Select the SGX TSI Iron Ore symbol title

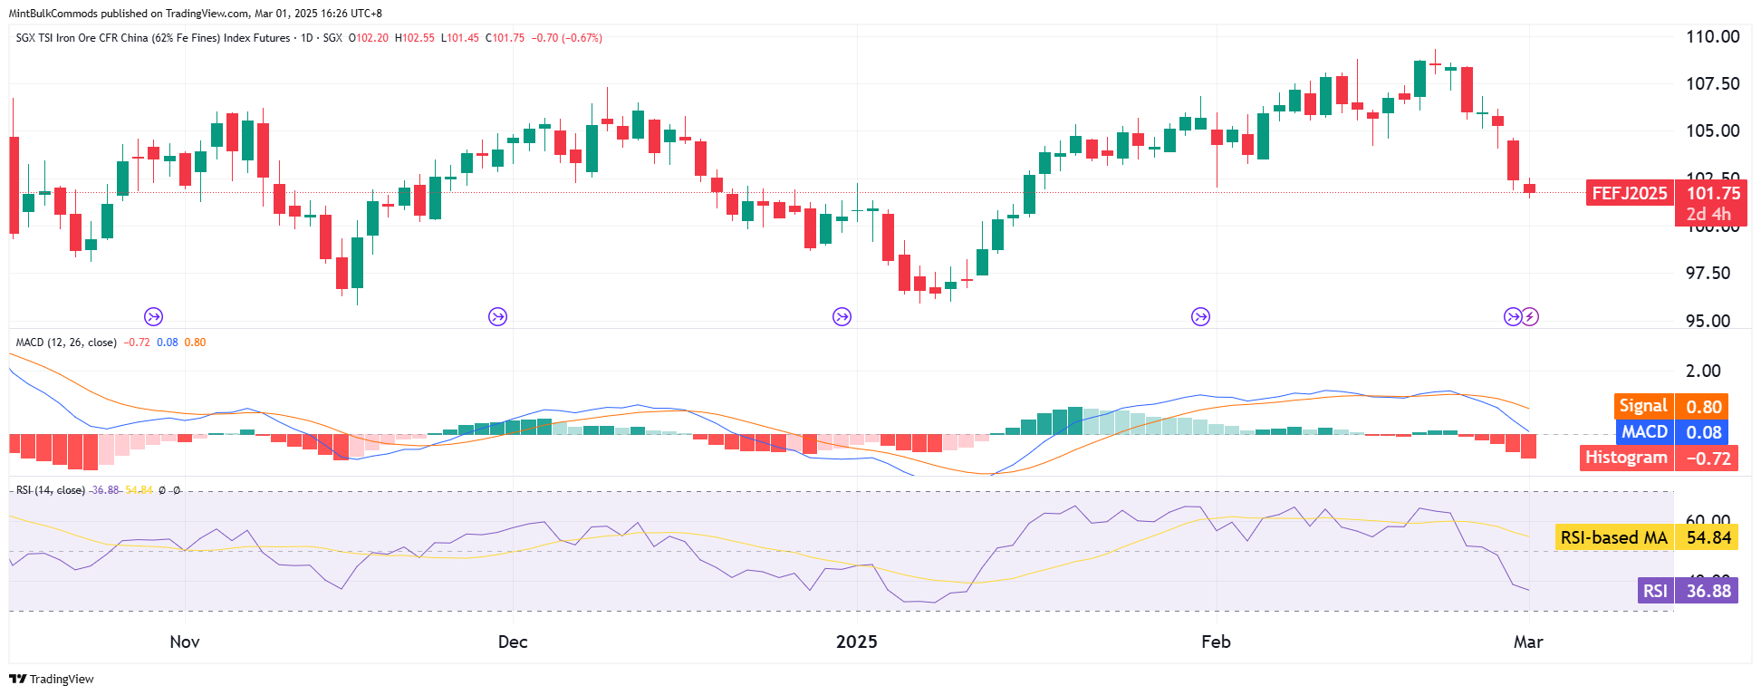(x=153, y=38)
